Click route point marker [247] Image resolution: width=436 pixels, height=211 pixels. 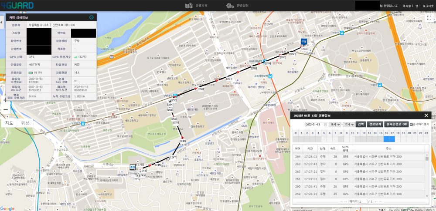tap(173, 157)
